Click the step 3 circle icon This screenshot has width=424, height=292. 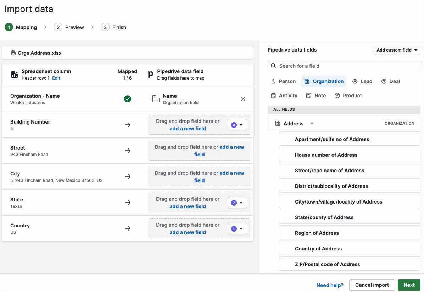[105, 27]
